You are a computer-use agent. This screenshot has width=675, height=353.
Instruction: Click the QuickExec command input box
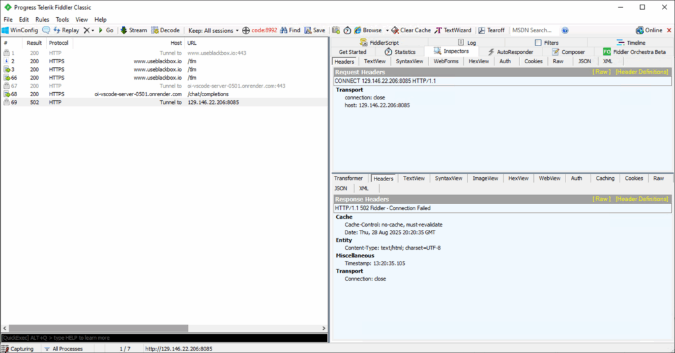click(165, 338)
